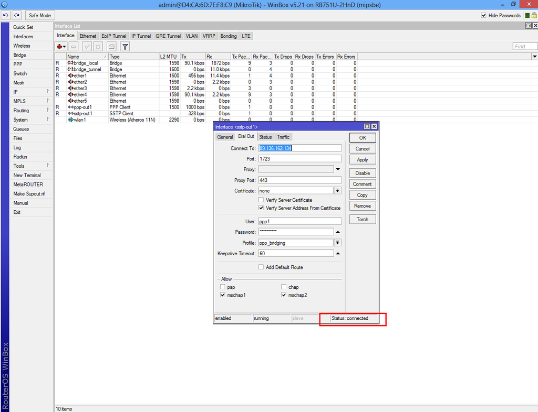This screenshot has height=412, width=538.
Task: Click the undo arrow icon
Action: tap(5, 15)
